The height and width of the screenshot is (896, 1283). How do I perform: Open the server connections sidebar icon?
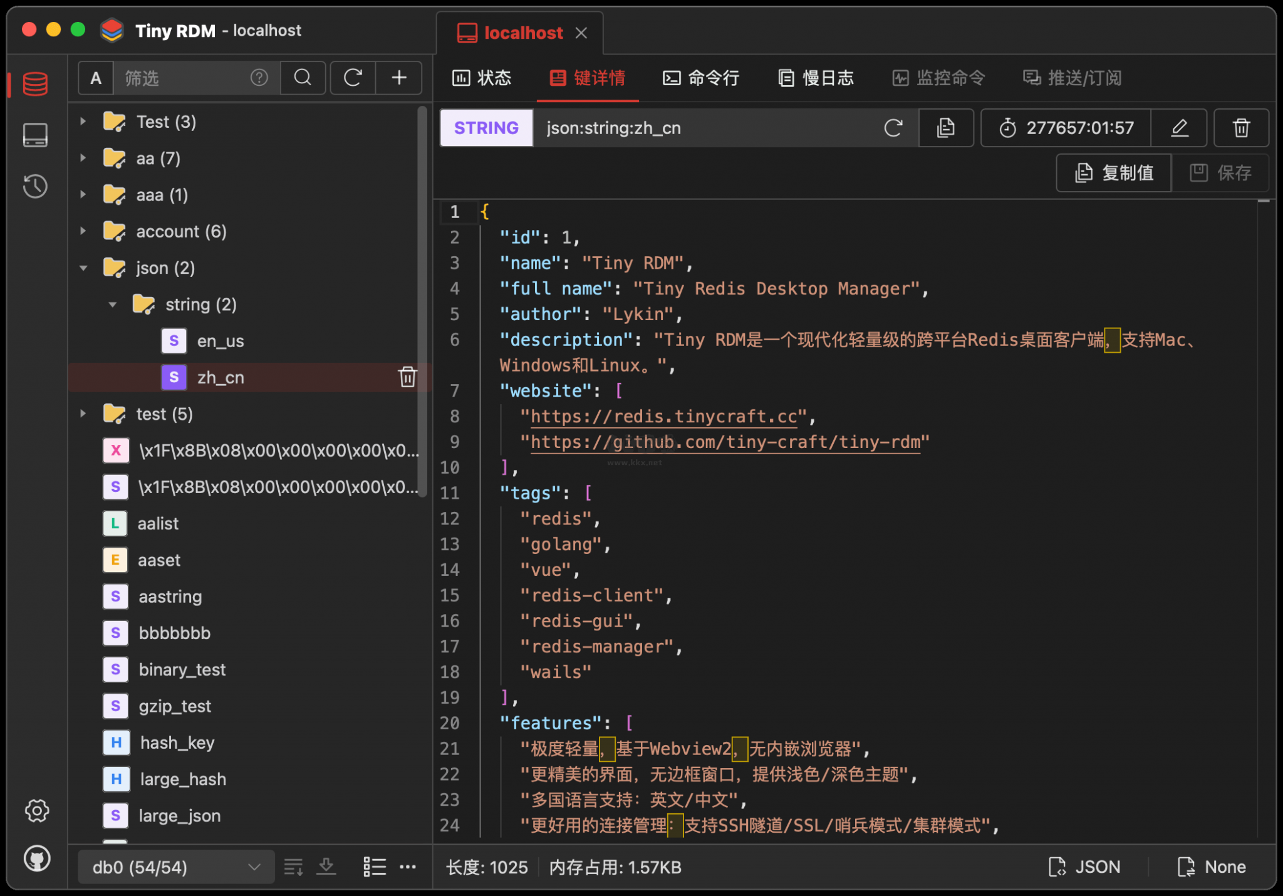[x=35, y=135]
